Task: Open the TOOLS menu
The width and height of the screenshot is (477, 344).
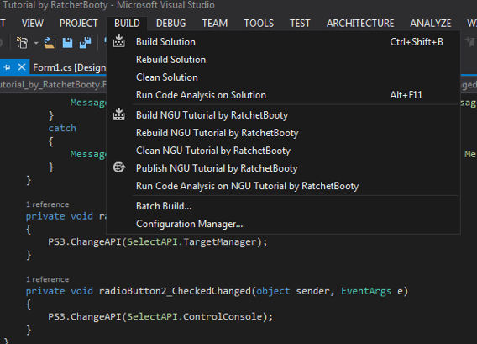Action: coord(259,24)
